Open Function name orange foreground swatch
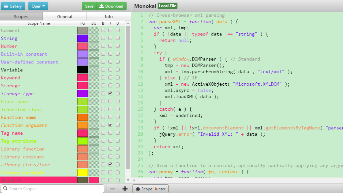Screen dimensions: 343x193 tap(83, 117)
